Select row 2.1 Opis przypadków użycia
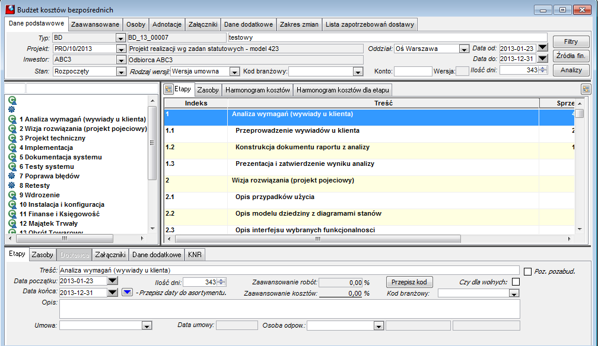The image size is (598, 346). pyautogui.click(x=369, y=200)
